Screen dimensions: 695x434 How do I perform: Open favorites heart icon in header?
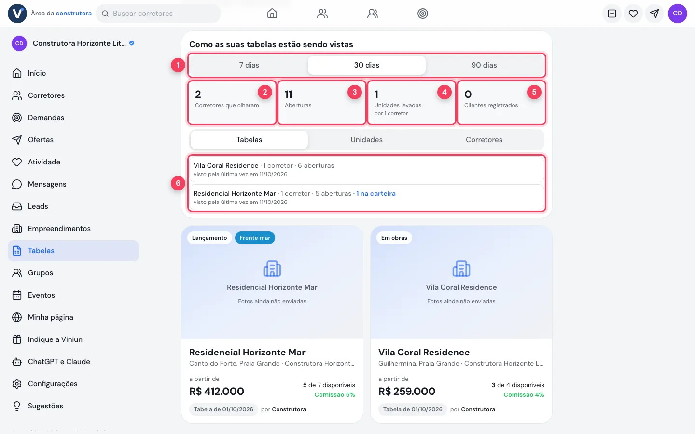tap(633, 14)
